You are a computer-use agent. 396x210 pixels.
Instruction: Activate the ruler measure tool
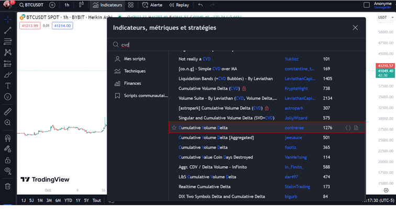pyautogui.click(x=8, y=111)
